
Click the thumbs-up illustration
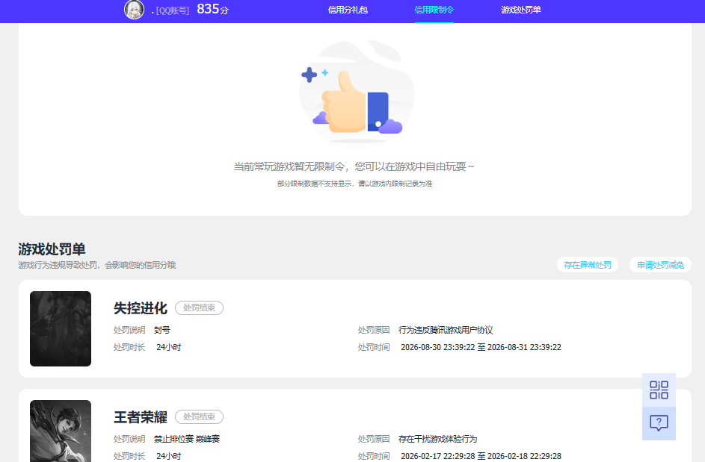click(x=356, y=92)
